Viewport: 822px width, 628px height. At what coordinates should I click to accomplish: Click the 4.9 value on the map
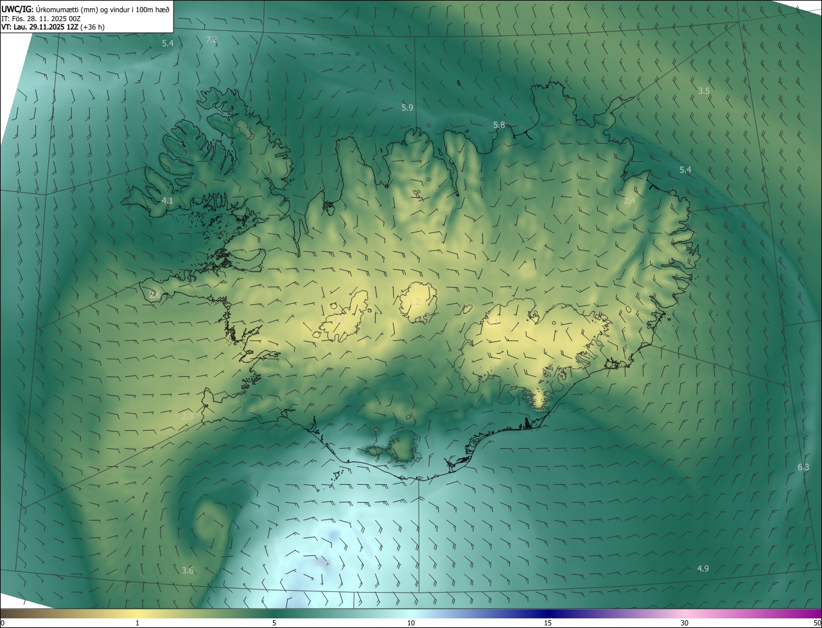click(x=703, y=568)
